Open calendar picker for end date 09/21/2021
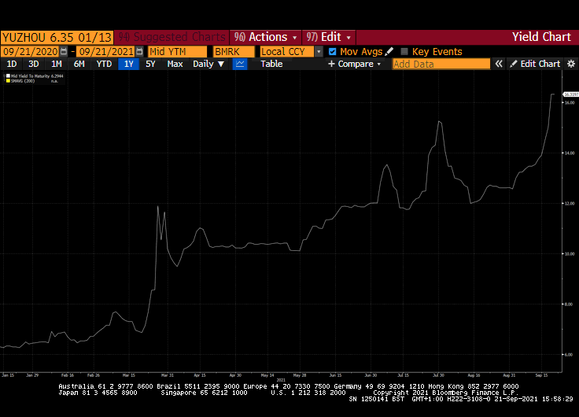Viewport: 579px width, 417px height. 139,51
